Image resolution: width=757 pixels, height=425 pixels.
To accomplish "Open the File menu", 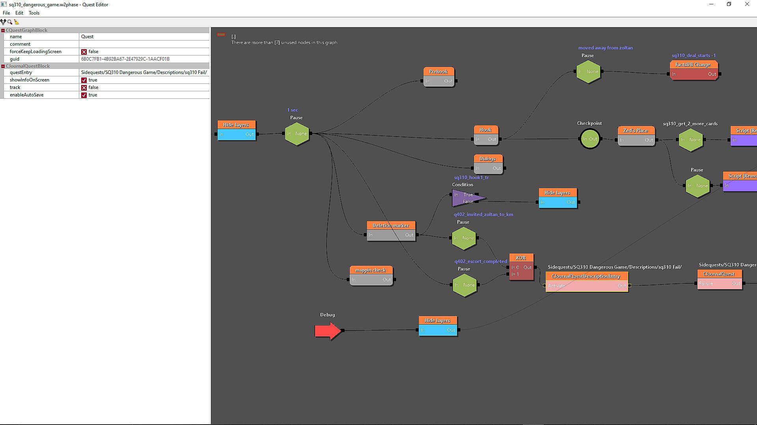I will tap(6, 13).
